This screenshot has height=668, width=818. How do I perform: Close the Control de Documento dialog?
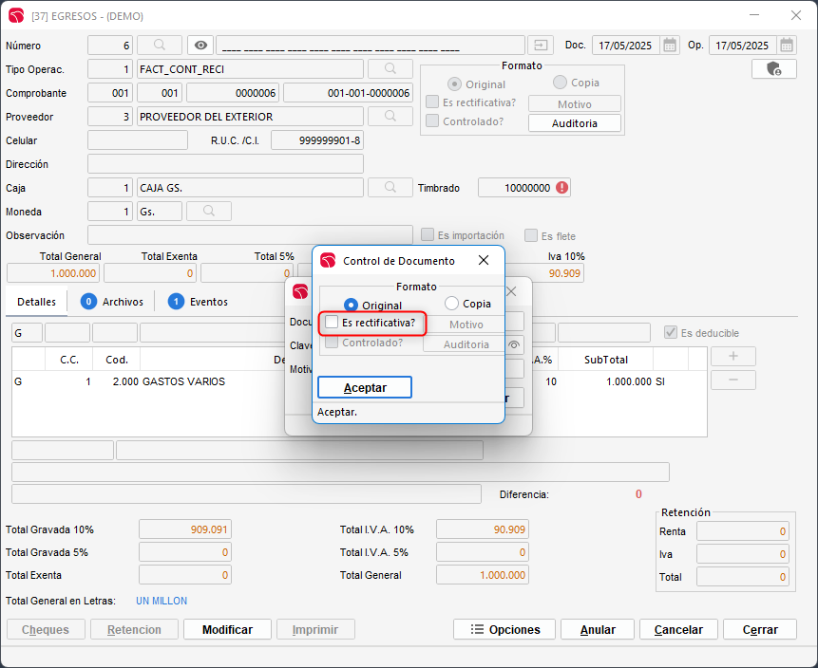coord(484,260)
